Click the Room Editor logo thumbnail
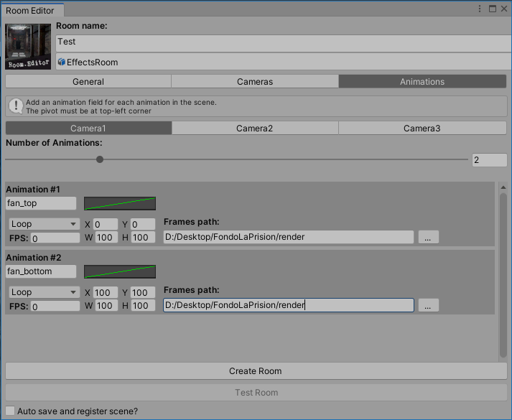512x420 pixels. pos(28,47)
